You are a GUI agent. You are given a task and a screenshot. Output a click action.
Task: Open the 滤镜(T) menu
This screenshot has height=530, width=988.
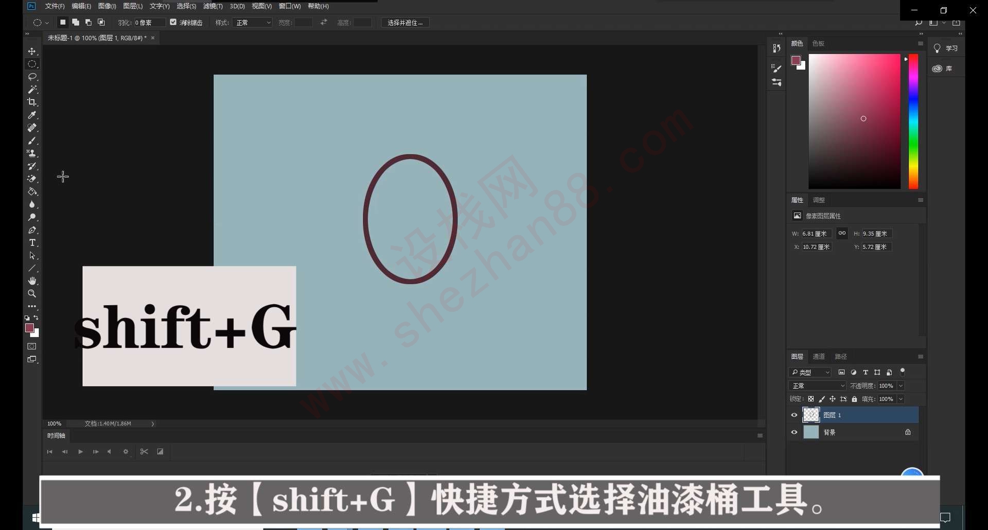213,6
